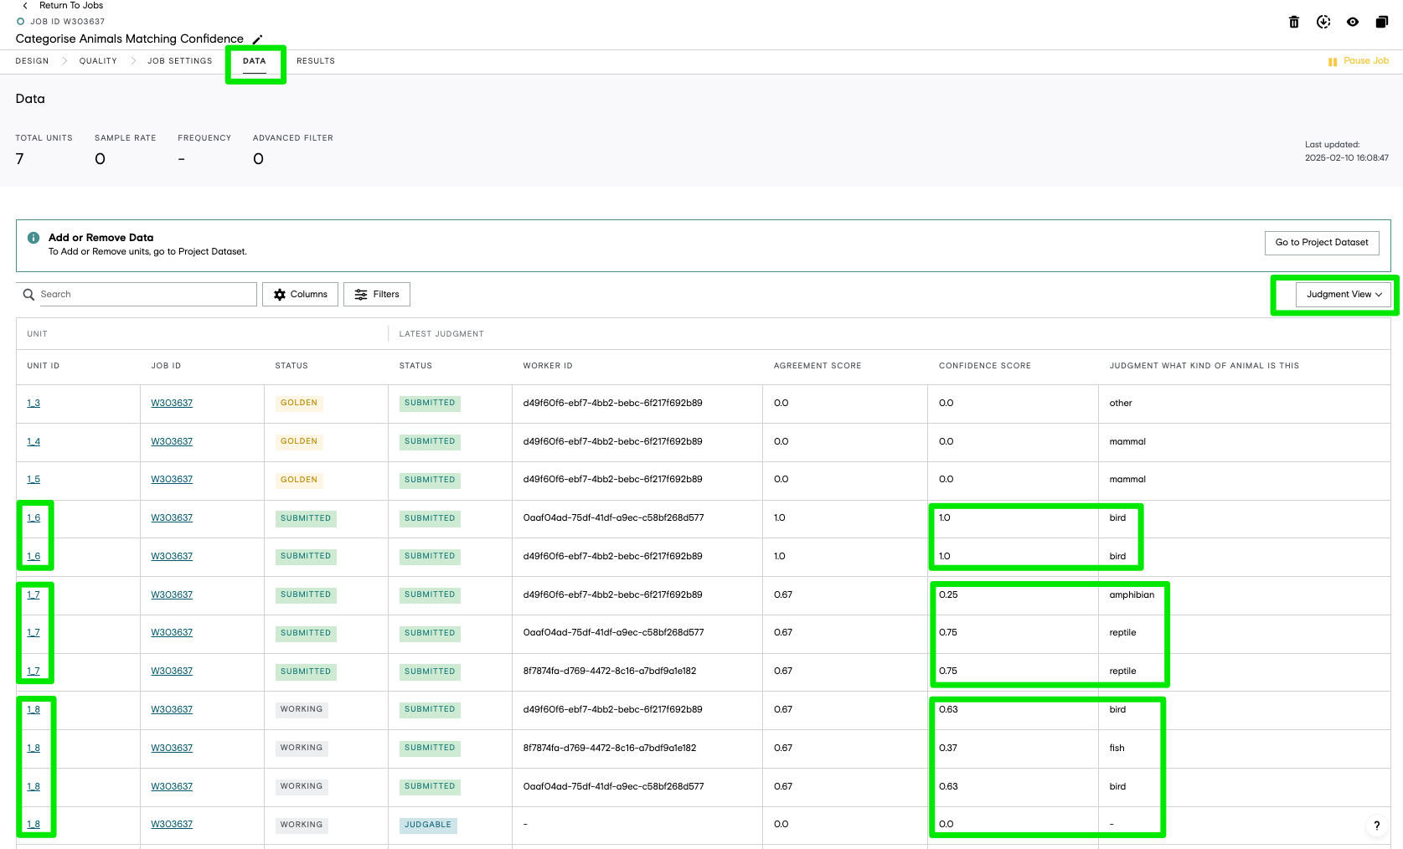Click the back arrow to Return To Jobs
The image size is (1403, 849).
pyautogui.click(x=25, y=5)
